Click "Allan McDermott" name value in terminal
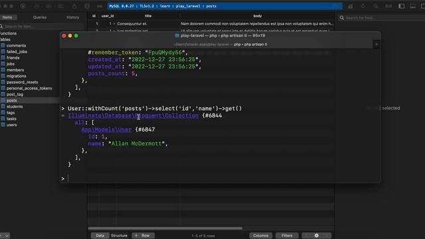The image size is (425, 239). pos(136,143)
